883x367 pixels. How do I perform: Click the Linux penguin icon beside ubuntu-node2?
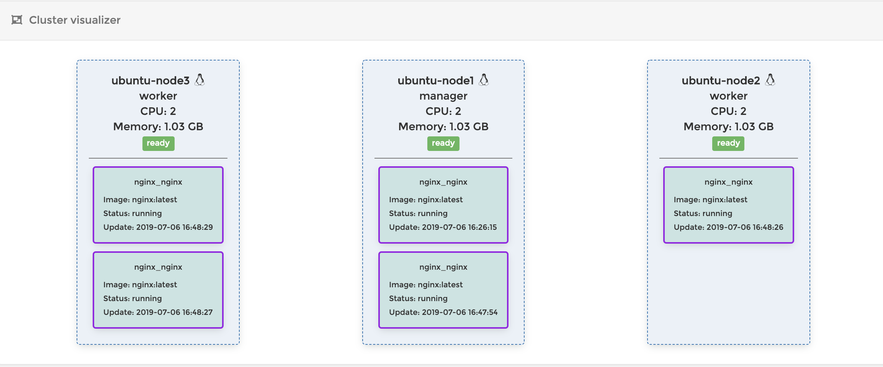pos(770,80)
